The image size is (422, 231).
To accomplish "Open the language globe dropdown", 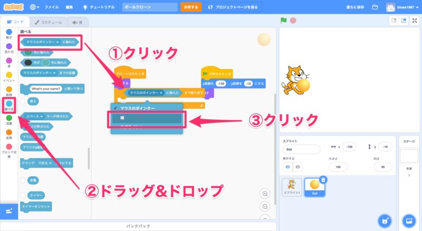I will [x=35, y=7].
